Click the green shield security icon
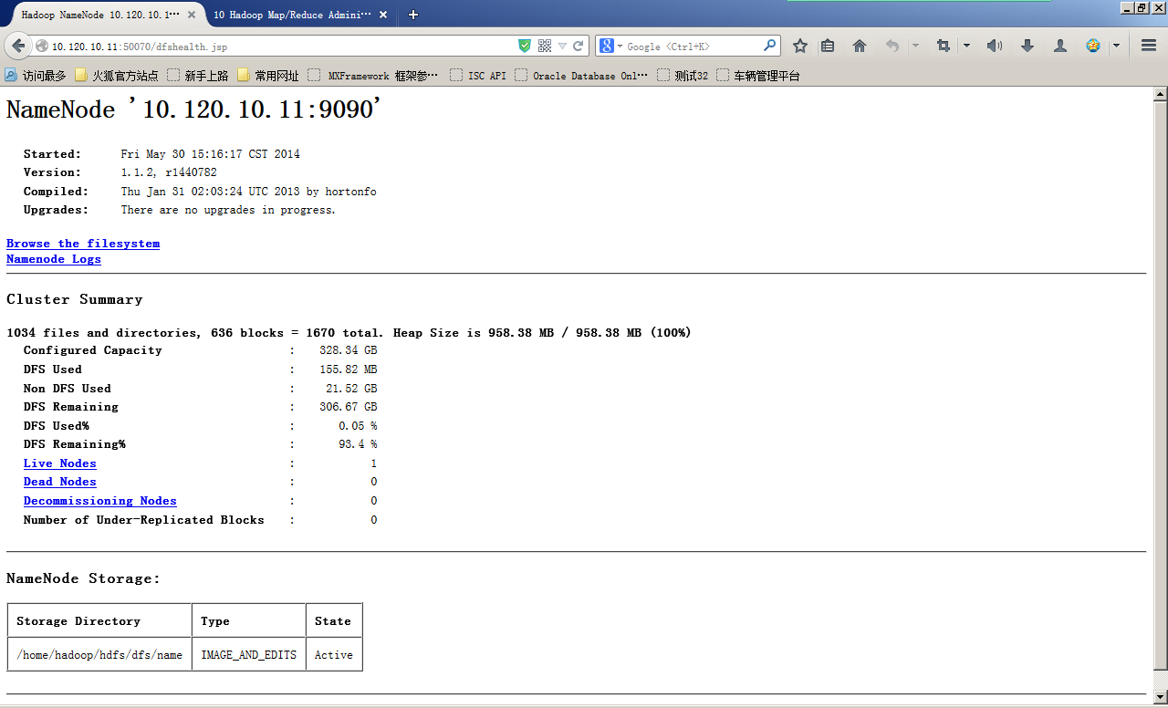The height and width of the screenshot is (708, 1168). tap(525, 46)
